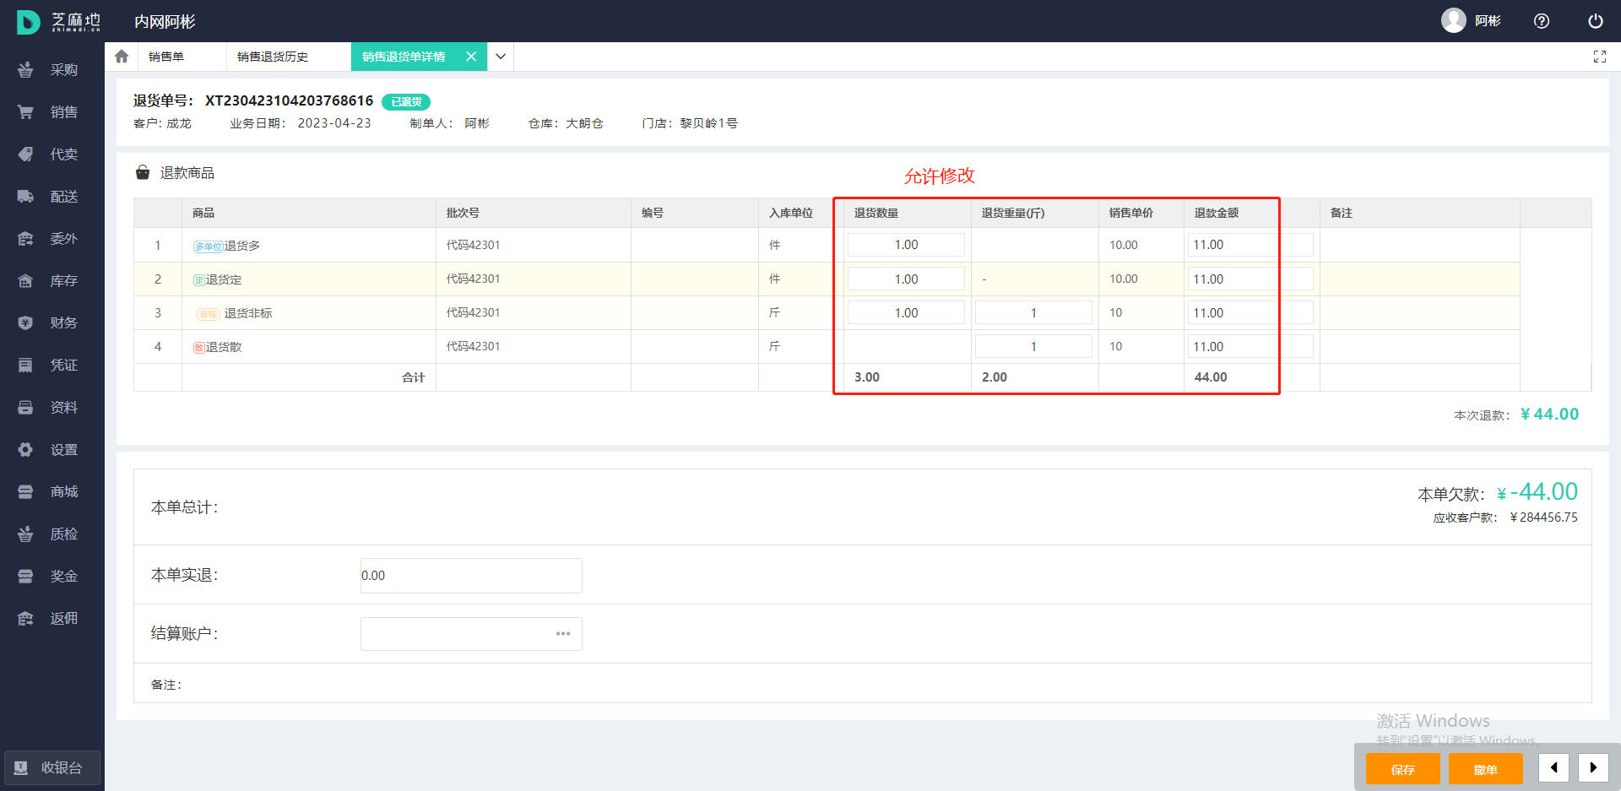Screen dimensions: 1621x791
Task: Open the 结算账户 selector
Action: [471, 634]
